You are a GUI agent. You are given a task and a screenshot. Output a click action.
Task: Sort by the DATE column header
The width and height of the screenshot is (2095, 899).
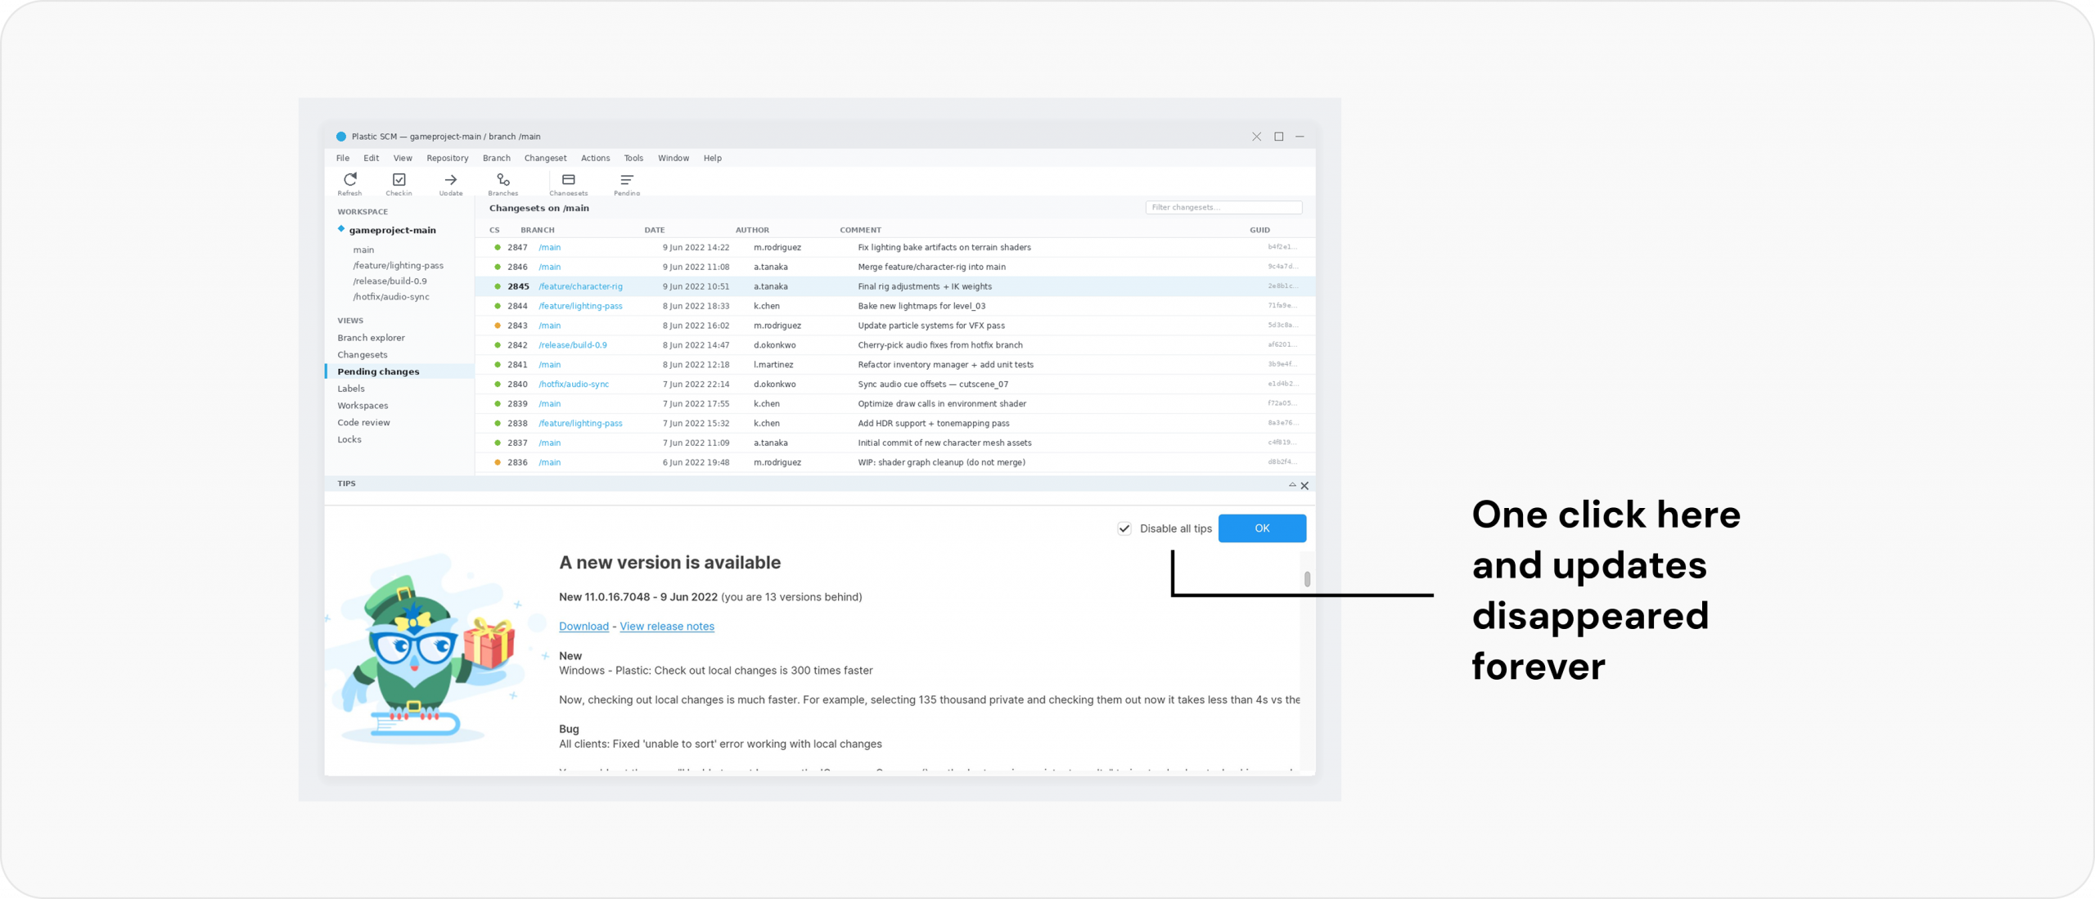[655, 230]
